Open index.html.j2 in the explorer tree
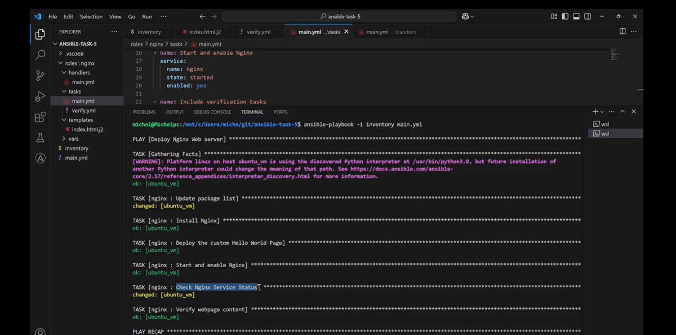Screen dimensions: 676x335 (87, 130)
